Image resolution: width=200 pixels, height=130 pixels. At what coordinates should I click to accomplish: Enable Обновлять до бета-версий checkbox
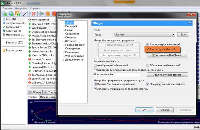pos(148,65)
